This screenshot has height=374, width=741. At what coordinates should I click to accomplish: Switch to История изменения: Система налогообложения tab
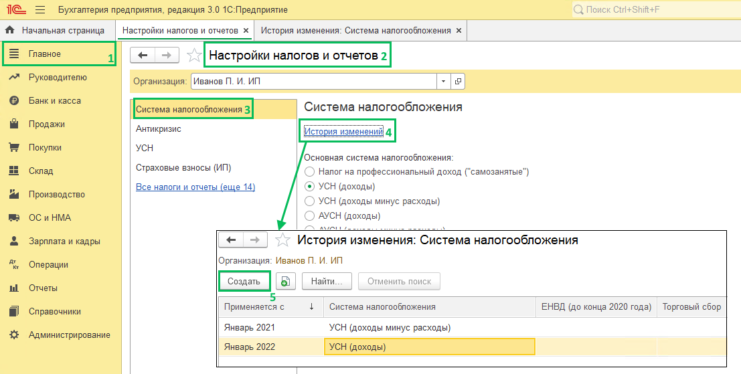(x=357, y=31)
